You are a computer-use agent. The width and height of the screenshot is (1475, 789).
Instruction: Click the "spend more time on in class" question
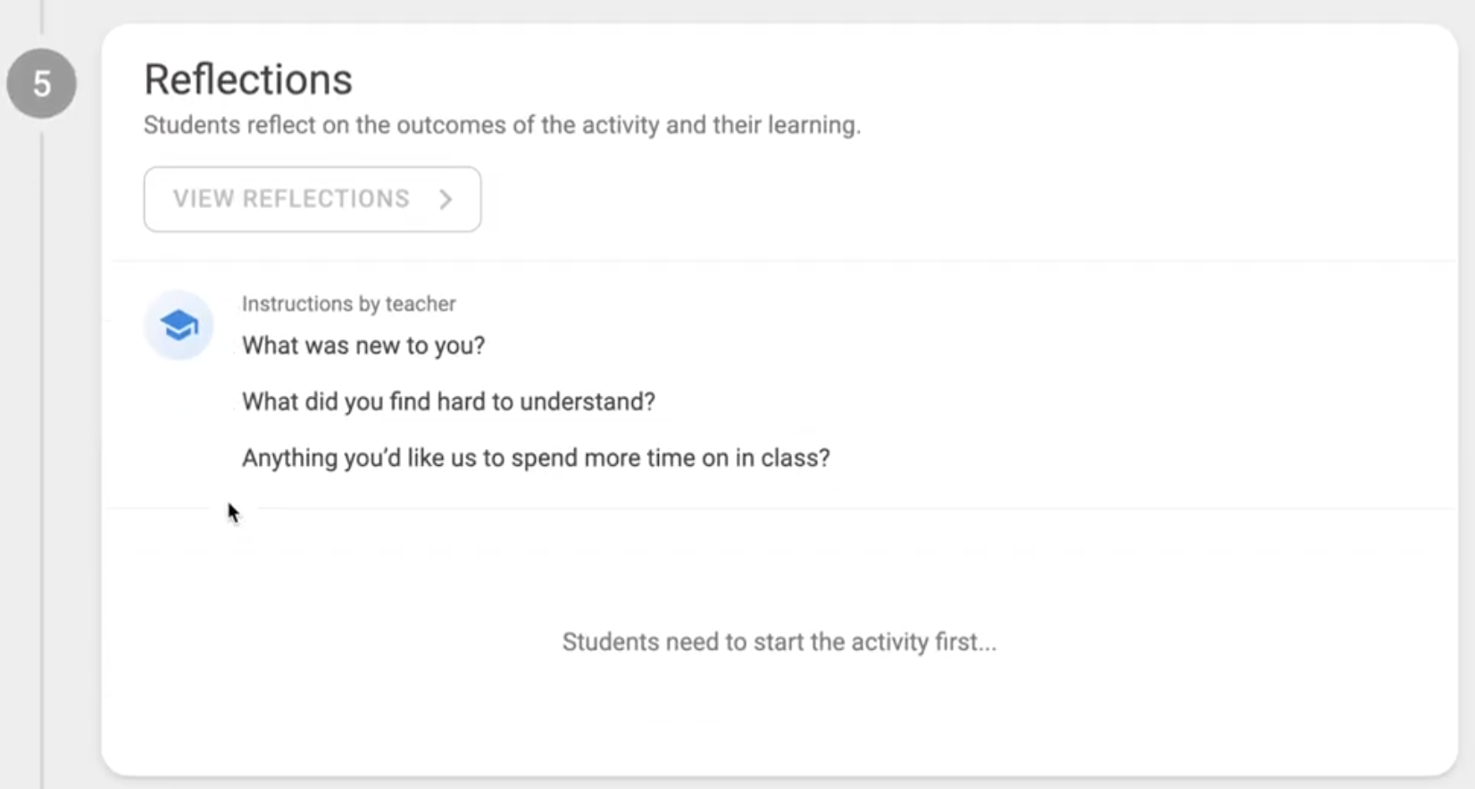point(536,458)
